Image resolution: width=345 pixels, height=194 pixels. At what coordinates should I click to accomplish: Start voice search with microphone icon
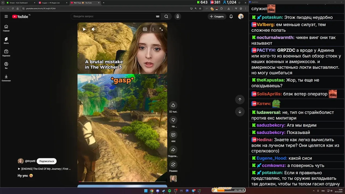point(178,16)
